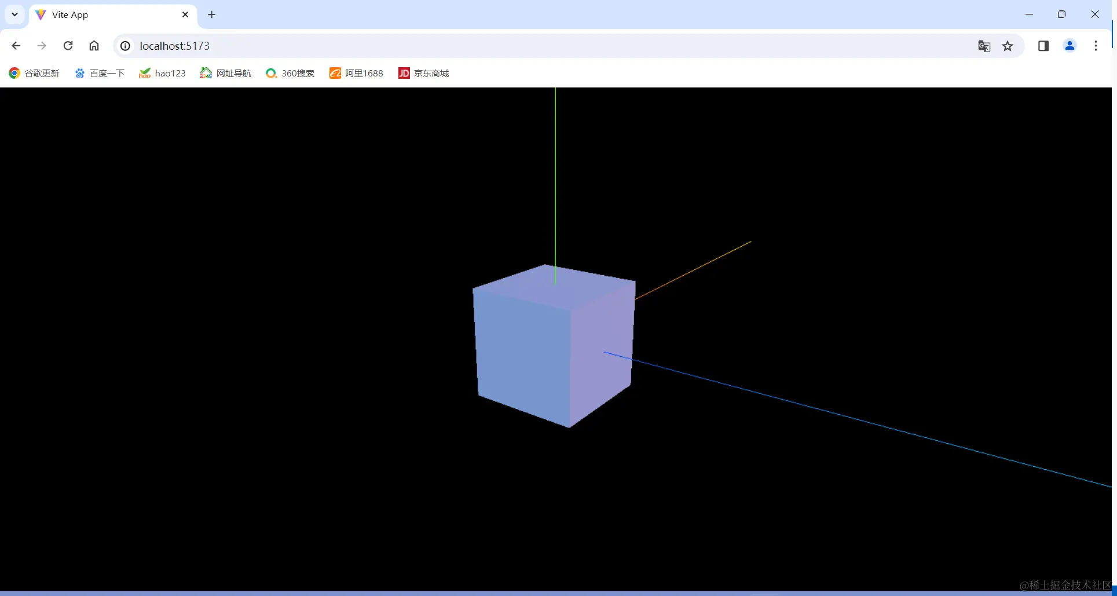Open the tab search dropdown arrow
Image resolution: width=1117 pixels, height=596 pixels.
point(15,14)
